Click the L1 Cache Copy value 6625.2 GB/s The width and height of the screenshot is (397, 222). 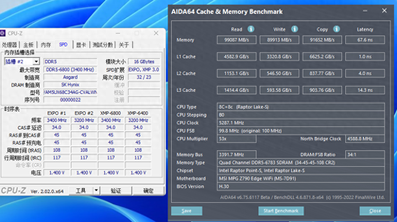pos(322,57)
